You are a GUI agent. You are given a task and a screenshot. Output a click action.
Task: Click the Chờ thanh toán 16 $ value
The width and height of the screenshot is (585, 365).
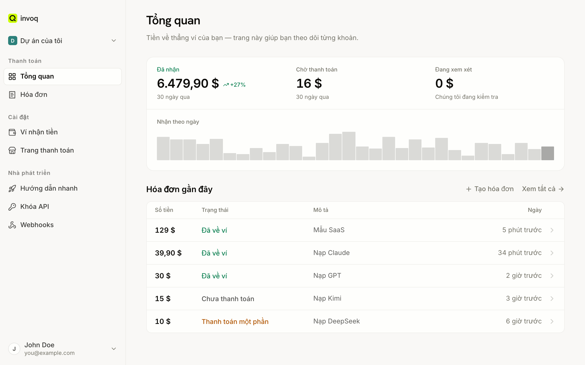coord(309,83)
